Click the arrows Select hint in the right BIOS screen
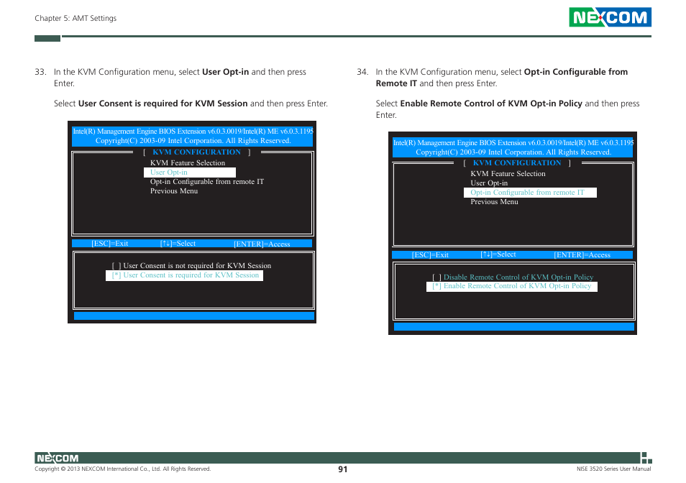 [498, 254]
